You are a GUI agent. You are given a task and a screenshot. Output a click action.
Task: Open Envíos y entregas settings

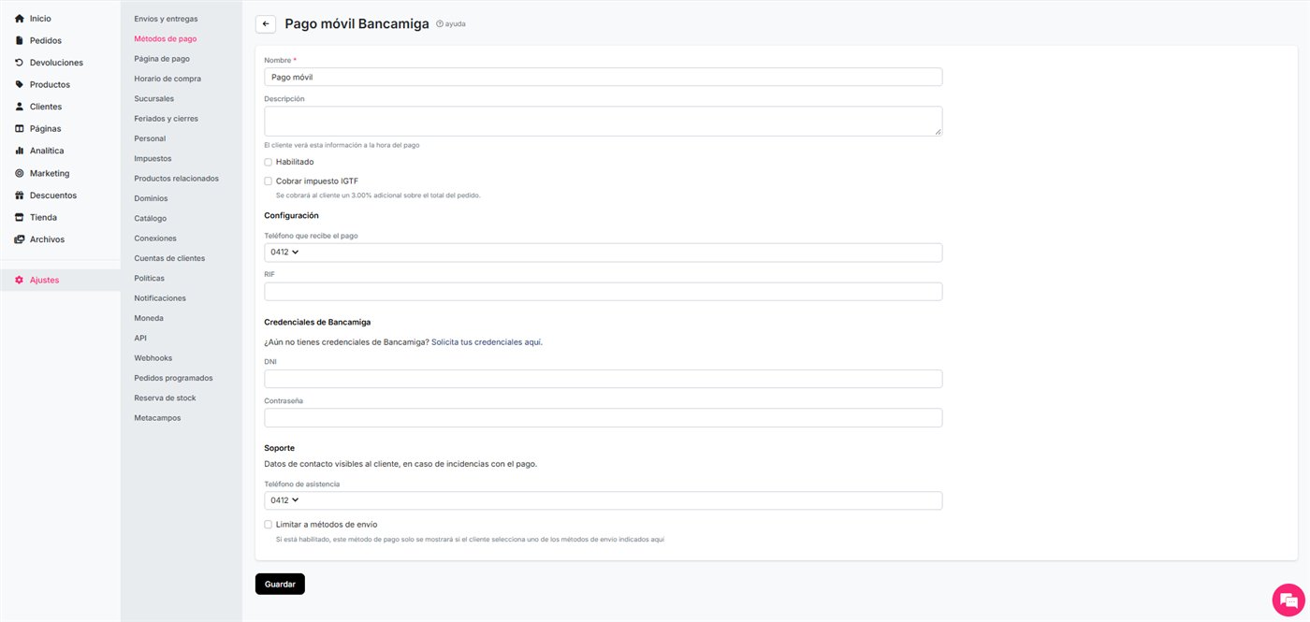pos(166,19)
